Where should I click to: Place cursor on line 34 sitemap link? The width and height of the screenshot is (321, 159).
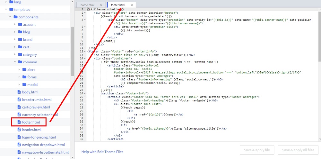point(177,129)
